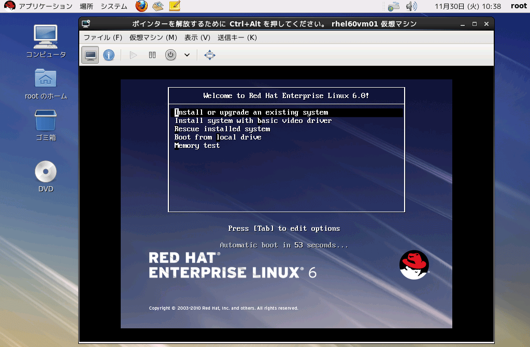Open the 送信キー (K) menu
This screenshot has height=347, width=530.
pos(237,37)
